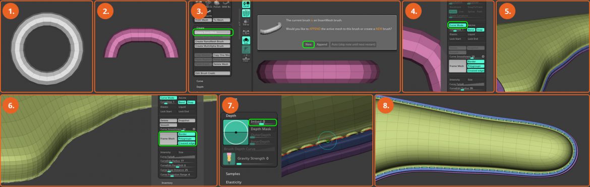This screenshot has width=590, height=187.
Task: Expand the Elasticity section
Action: pyautogui.click(x=233, y=182)
